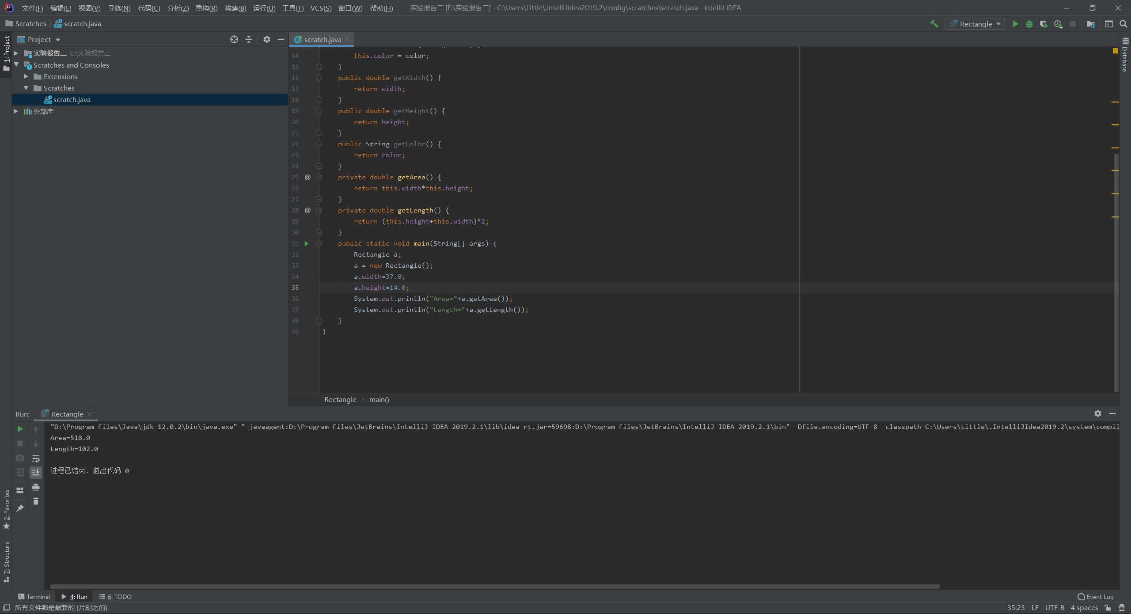Click restore layout icon in Run panel
The height and width of the screenshot is (614, 1131).
[20, 490]
